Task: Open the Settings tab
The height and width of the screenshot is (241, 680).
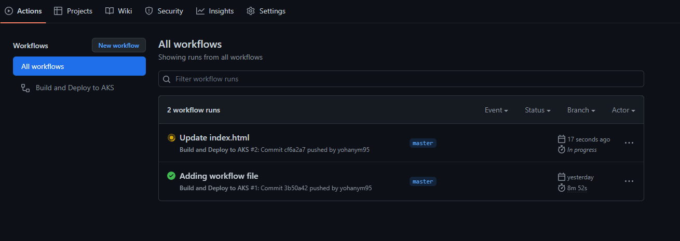Action: [x=266, y=11]
